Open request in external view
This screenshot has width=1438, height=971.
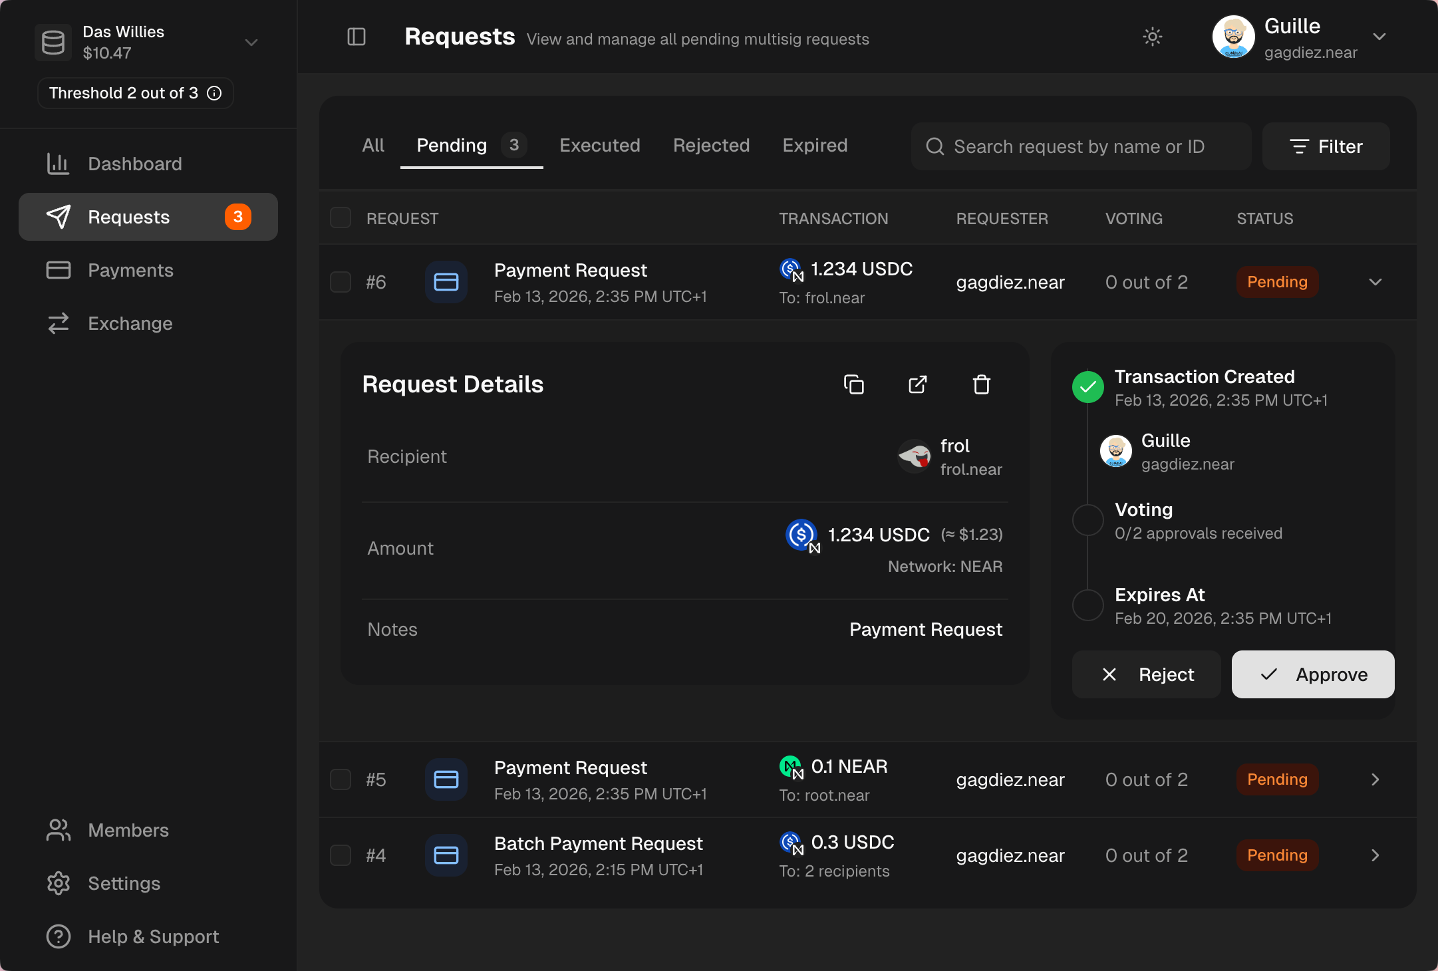coord(917,384)
